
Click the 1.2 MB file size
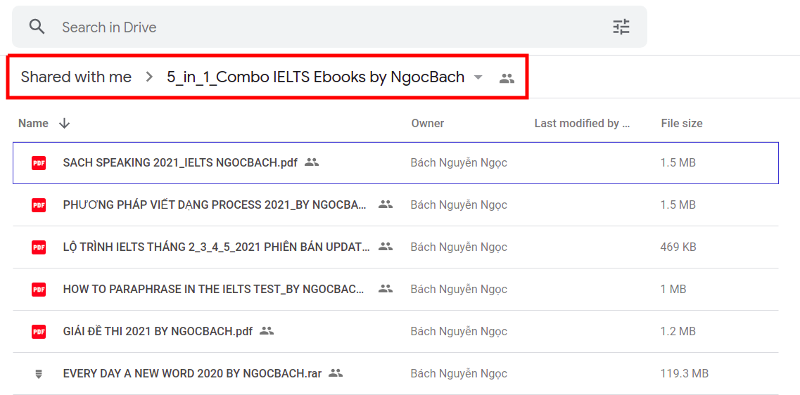coord(678,331)
